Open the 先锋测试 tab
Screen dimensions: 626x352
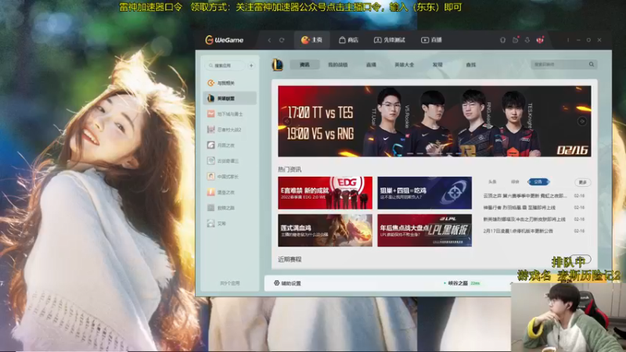coord(389,40)
